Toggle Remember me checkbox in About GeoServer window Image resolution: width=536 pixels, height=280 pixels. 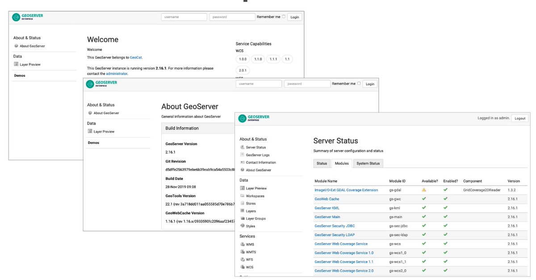click(359, 84)
